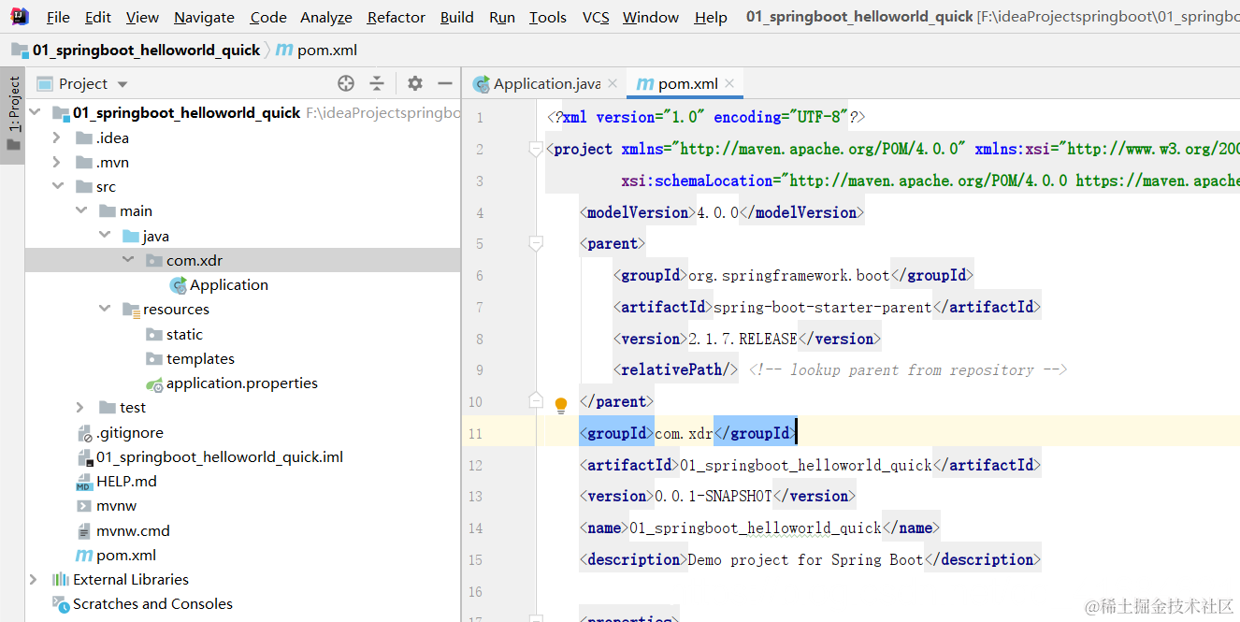Click 01_springboot_helloworld_quick breadcrumb
This screenshot has width=1240, height=622.
click(146, 50)
